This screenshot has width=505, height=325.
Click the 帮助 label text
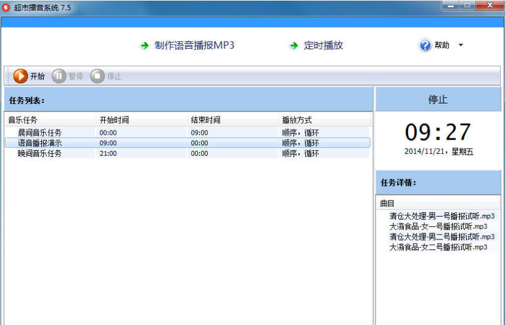click(442, 45)
